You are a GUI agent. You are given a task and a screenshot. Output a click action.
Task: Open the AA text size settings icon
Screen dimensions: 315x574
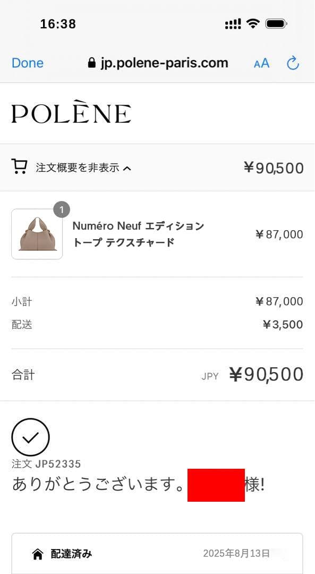pos(261,63)
